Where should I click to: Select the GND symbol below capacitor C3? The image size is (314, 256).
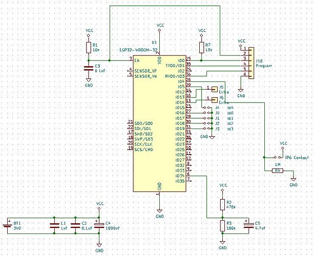(x=89, y=80)
